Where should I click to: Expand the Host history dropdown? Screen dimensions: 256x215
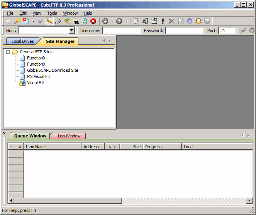tap(72, 30)
